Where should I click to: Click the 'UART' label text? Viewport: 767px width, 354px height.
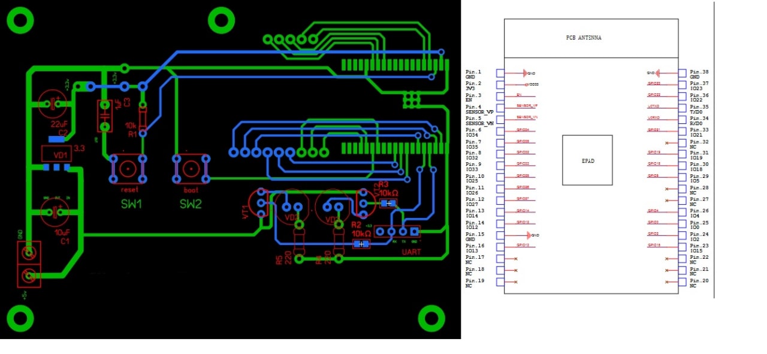click(411, 252)
